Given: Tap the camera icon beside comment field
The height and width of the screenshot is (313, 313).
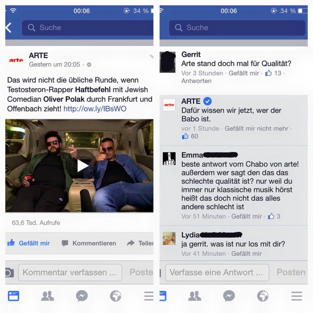Looking at the screenshot, I should pyautogui.click(x=9, y=273).
